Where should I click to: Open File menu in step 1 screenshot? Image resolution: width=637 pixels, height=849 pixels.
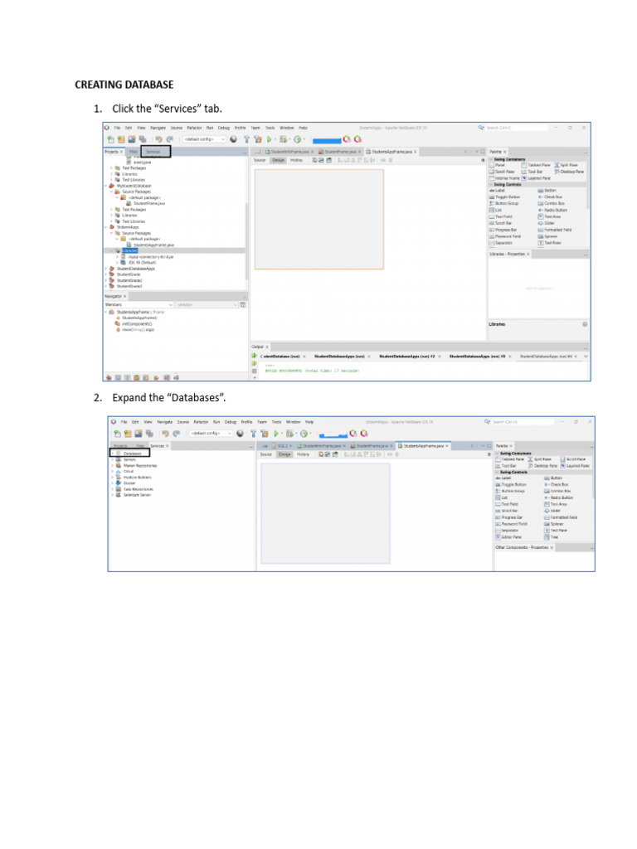tap(117, 129)
